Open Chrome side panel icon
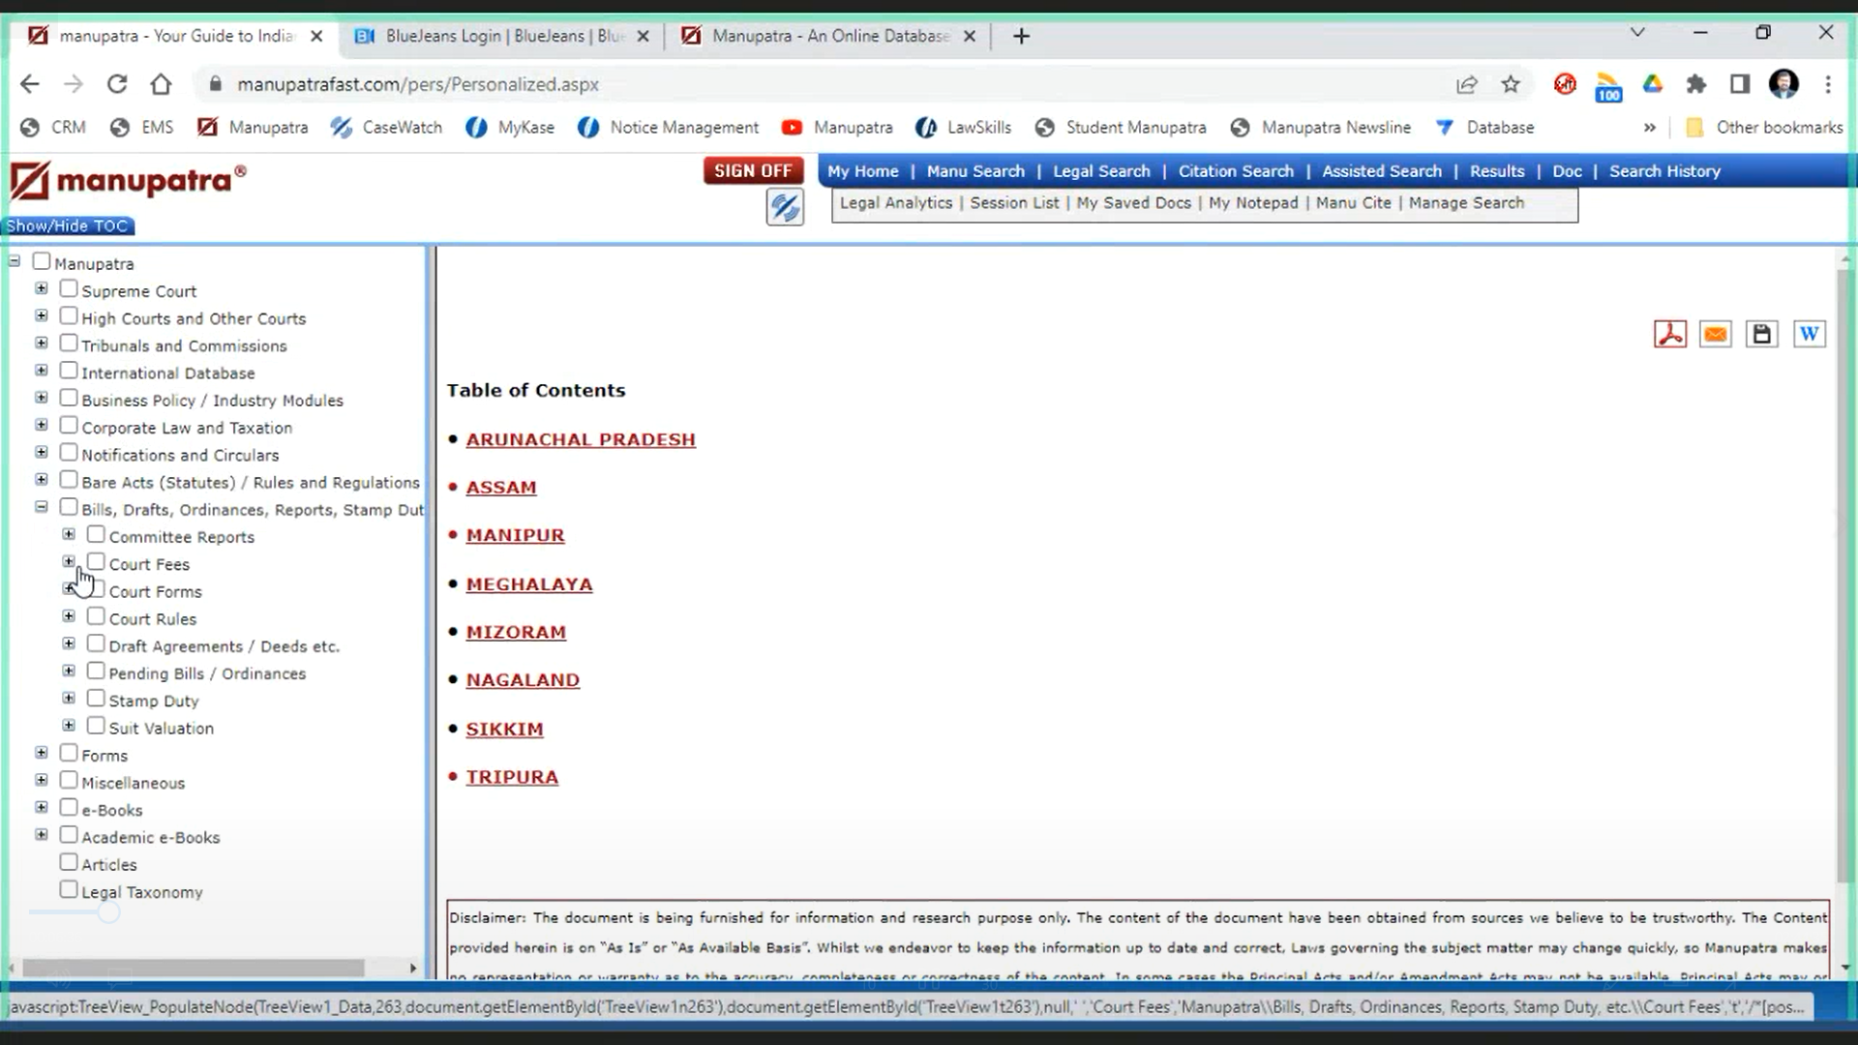 (1739, 84)
